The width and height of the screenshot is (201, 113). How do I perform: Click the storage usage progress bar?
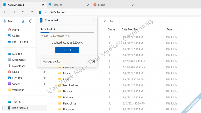pos(67,33)
